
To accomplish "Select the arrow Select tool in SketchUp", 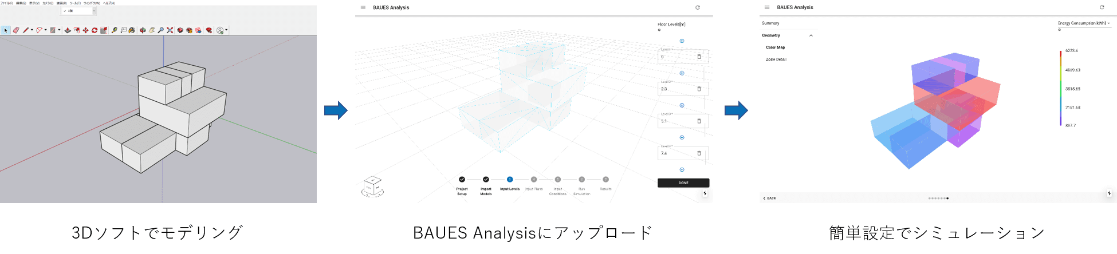I will coord(6,30).
